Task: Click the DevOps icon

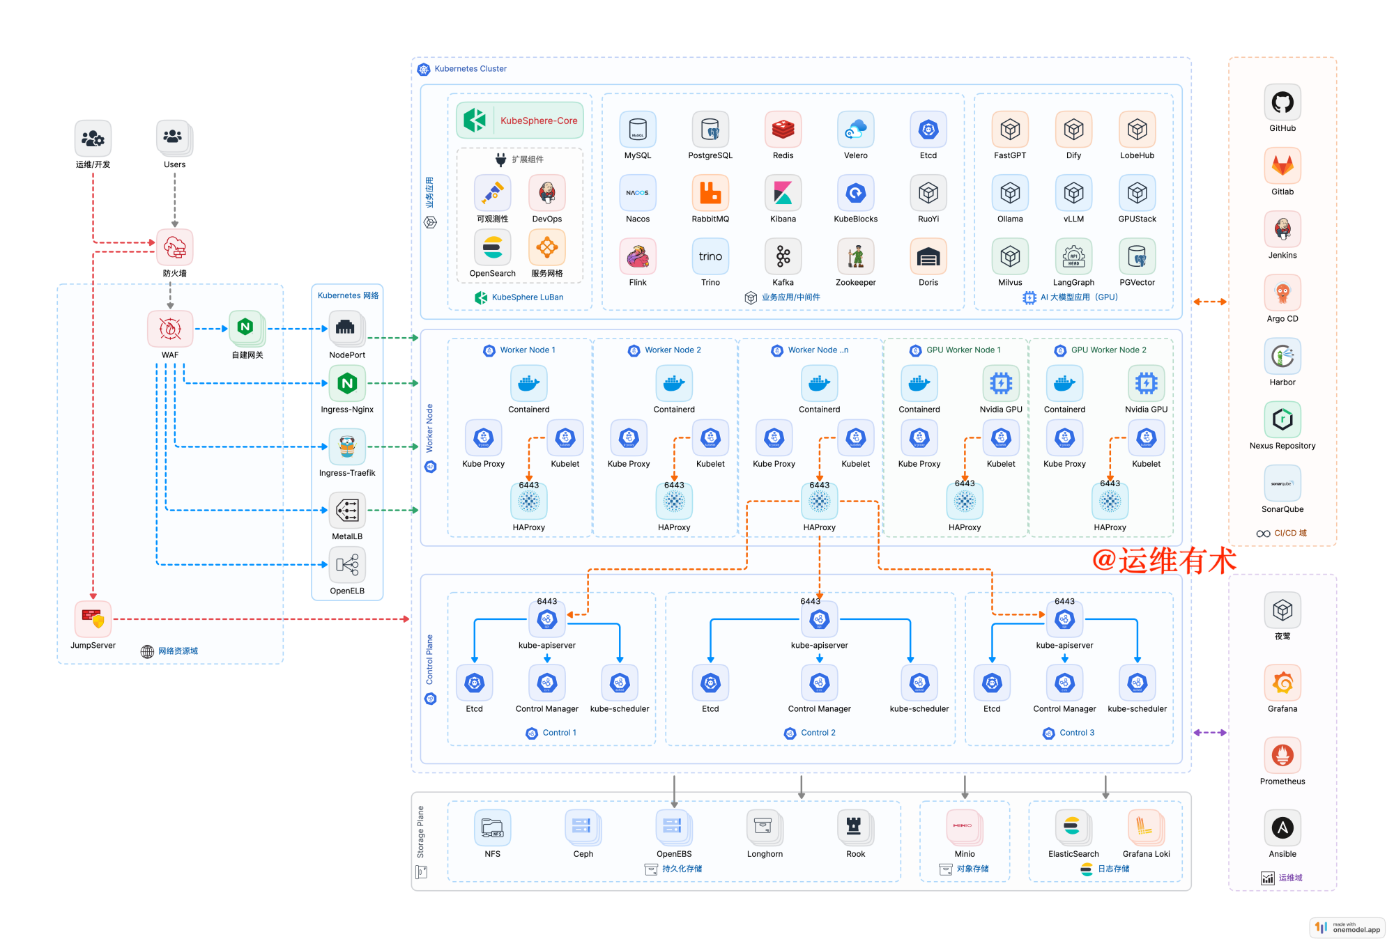Action: pyautogui.click(x=546, y=193)
